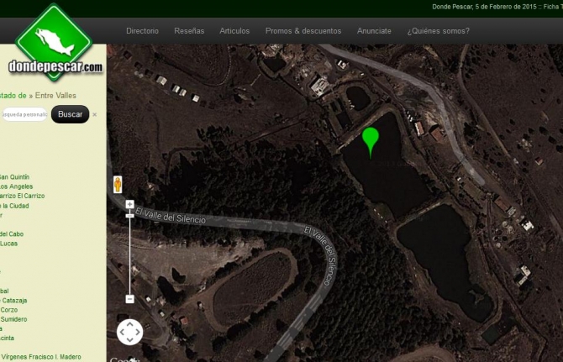Zoom out with the map minus button
Image resolution: width=563 pixels, height=362 pixels.
tap(129, 299)
